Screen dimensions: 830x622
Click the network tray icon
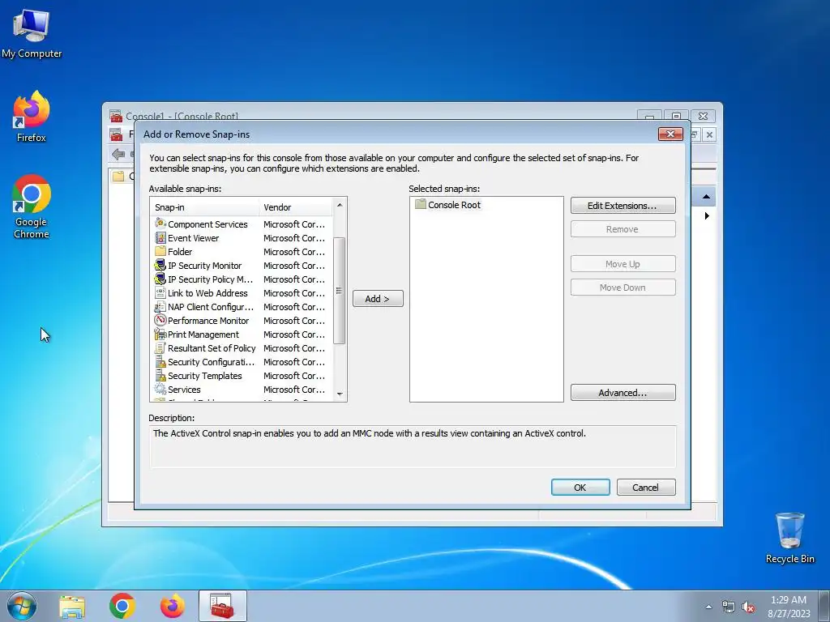point(729,607)
